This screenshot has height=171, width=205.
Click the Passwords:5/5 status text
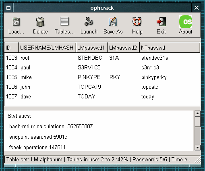coord(150,160)
